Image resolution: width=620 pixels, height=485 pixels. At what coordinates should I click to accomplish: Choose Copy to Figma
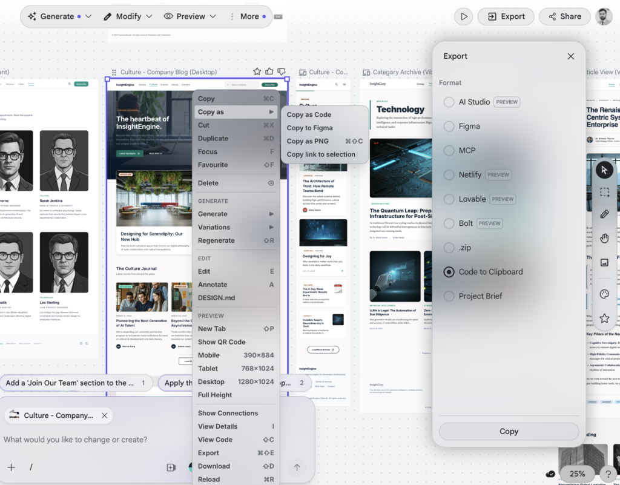[325, 128]
